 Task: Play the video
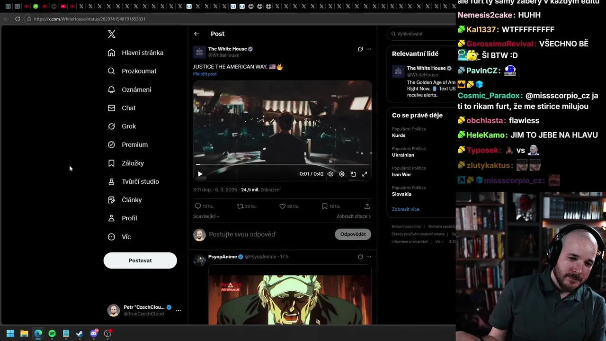click(200, 174)
